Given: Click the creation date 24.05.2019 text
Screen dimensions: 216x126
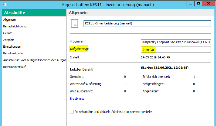Looking at the screenshot, I should pyautogui.click(x=155, y=57).
